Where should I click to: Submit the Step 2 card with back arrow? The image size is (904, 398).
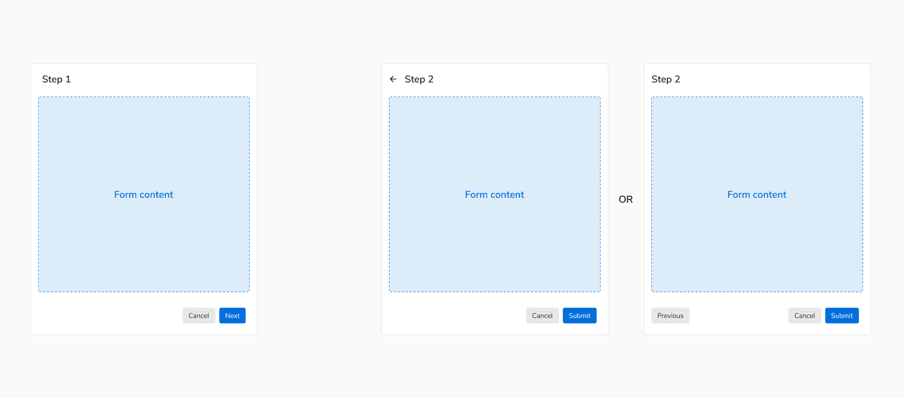[579, 315]
